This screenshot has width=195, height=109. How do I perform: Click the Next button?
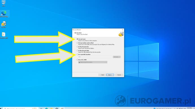[x=110, y=75]
